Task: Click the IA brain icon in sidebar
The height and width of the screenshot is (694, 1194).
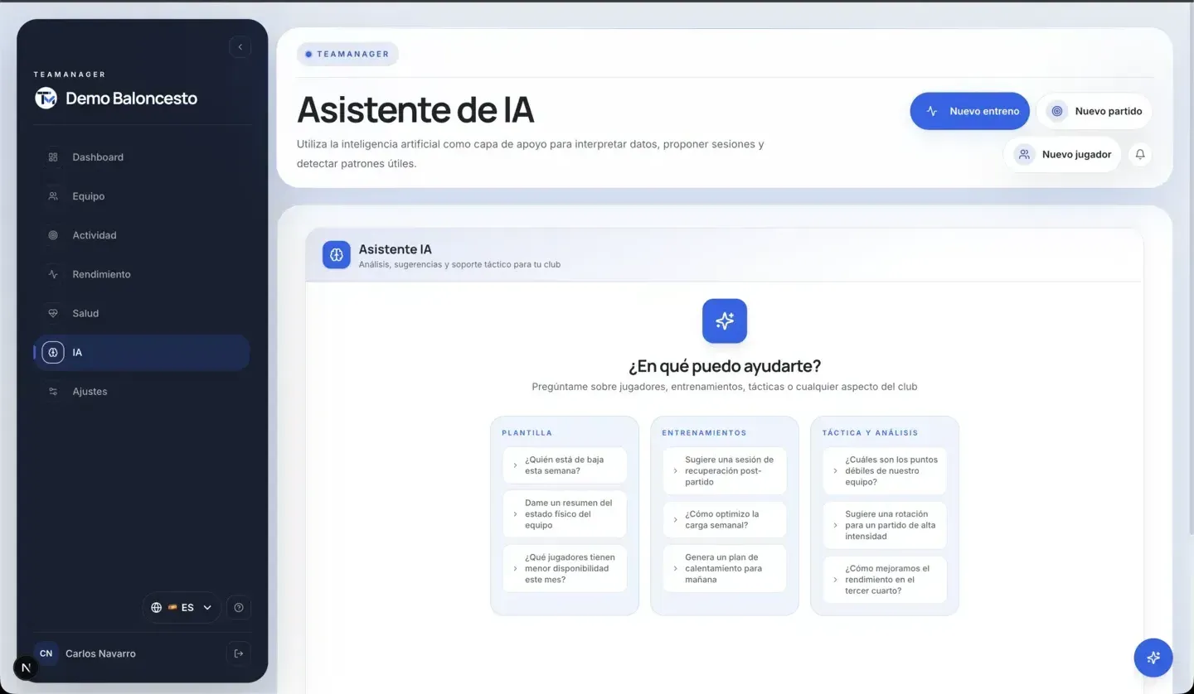Action: [53, 352]
